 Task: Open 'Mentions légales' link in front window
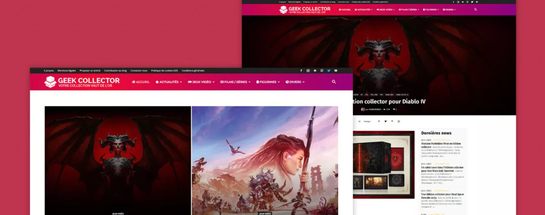pos(67,70)
